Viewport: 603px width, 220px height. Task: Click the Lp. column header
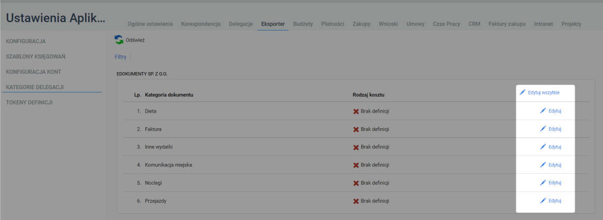pyautogui.click(x=138, y=94)
